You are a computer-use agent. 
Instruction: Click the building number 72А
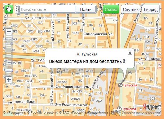click(115, 20)
